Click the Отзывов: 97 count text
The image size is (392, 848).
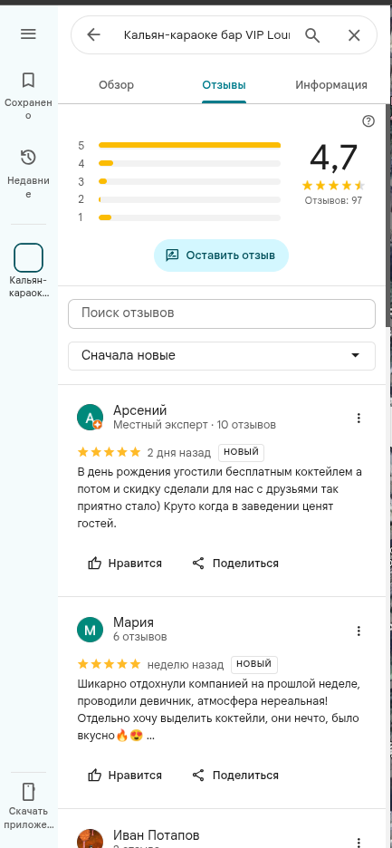333,200
